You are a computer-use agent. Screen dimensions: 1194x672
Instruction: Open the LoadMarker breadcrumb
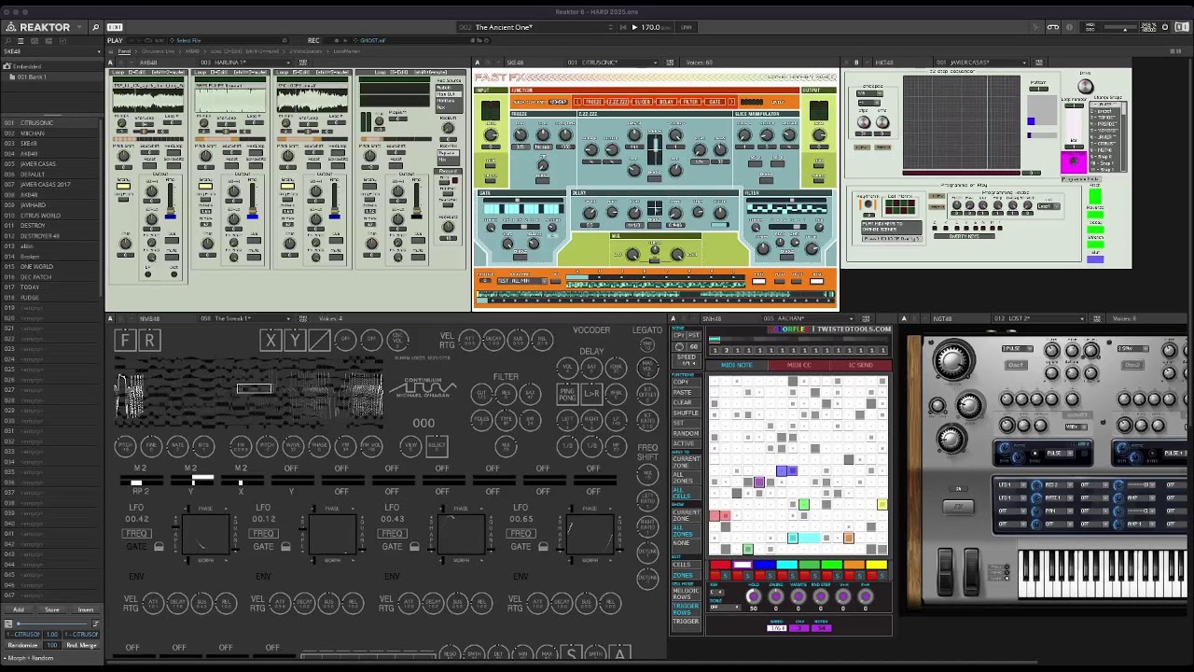[346, 51]
